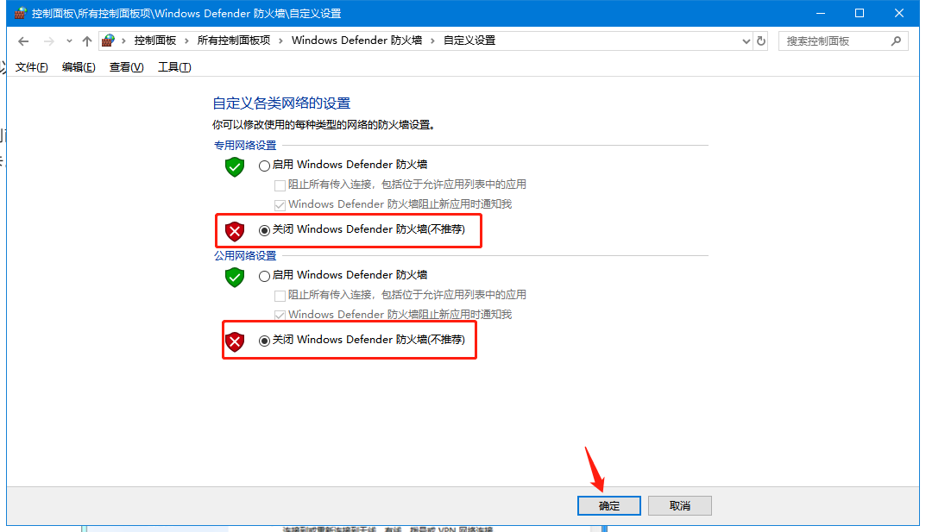This screenshot has width=926, height=532.
Task: Expand address bar history dropdown
Action: tap(746, 41)
